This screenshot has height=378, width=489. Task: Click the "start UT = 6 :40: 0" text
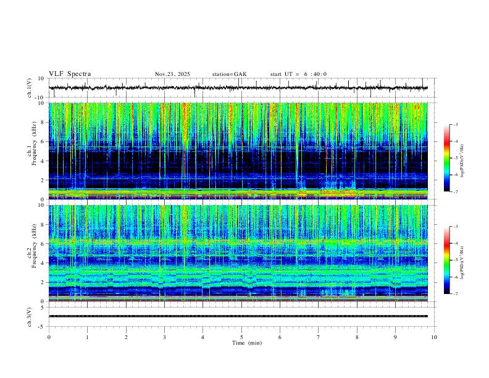298,74
